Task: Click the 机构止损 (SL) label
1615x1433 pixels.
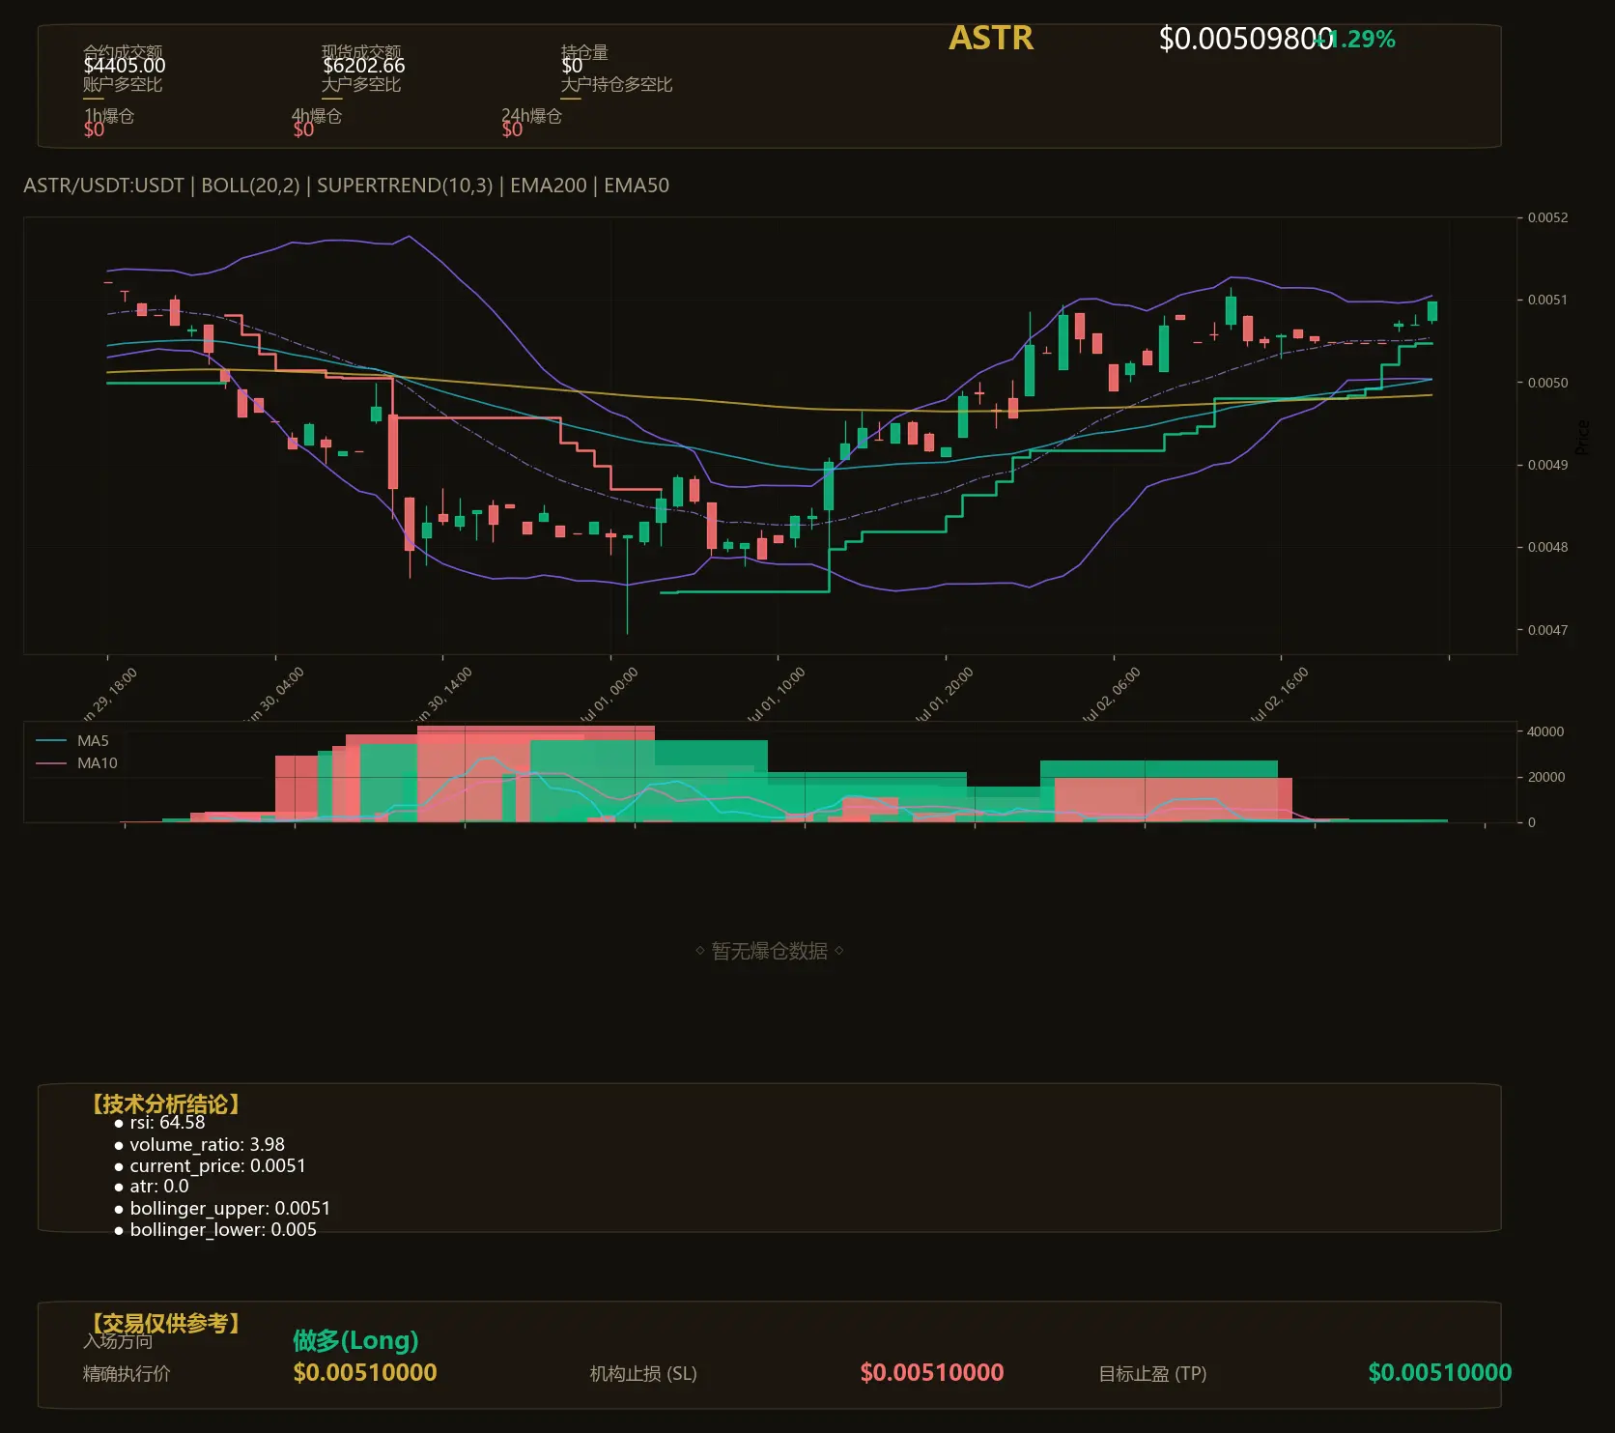Action: pyautogui.click(x=643, y=1373)
